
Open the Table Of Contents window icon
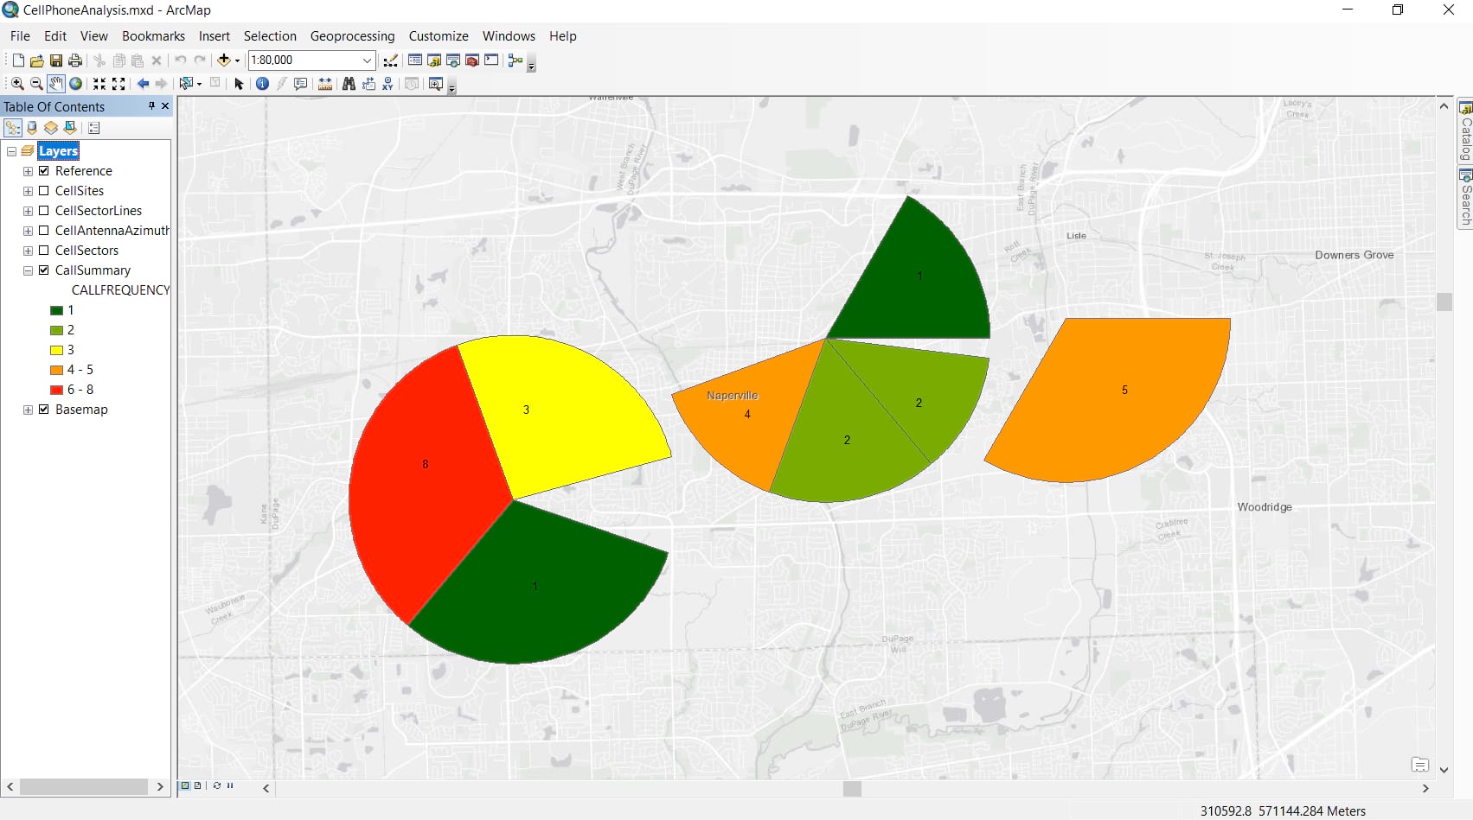[x=415, y=60]
